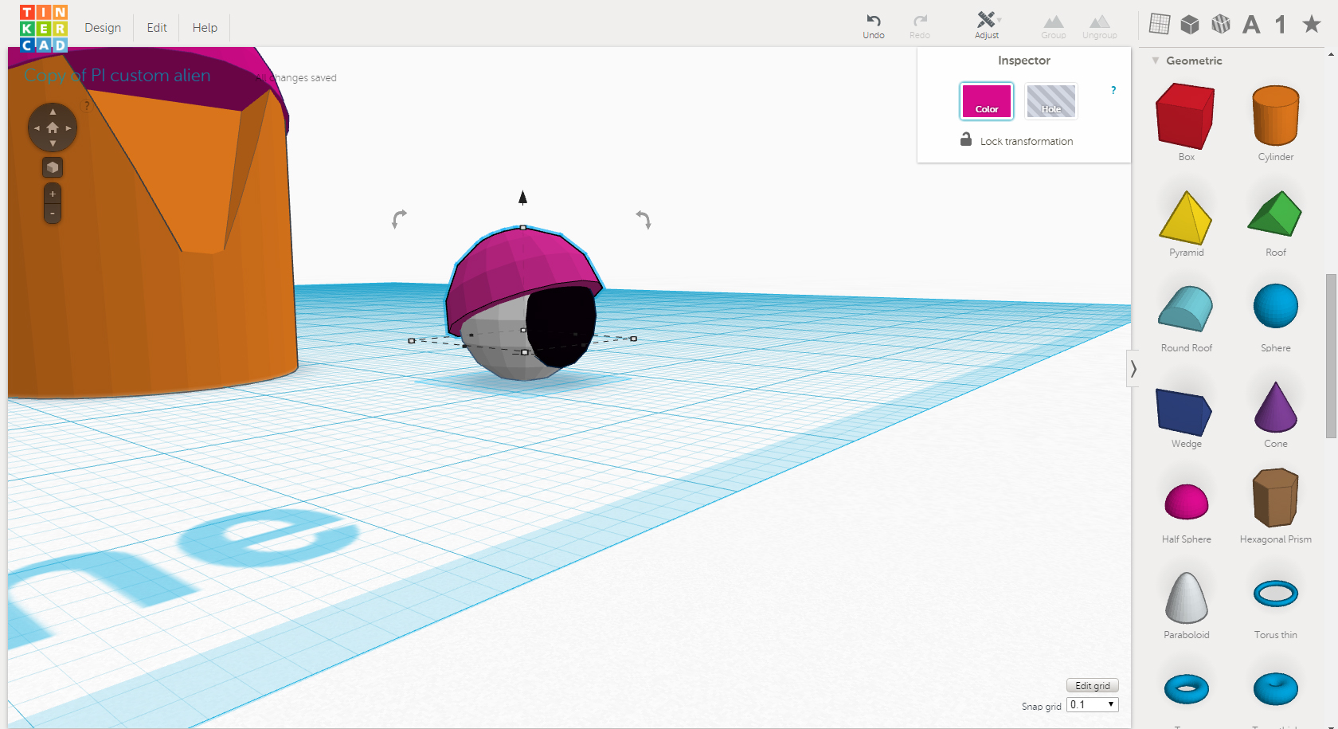1338x729 pixels.
Task: Orbit the view up
Action: (53, 112)
